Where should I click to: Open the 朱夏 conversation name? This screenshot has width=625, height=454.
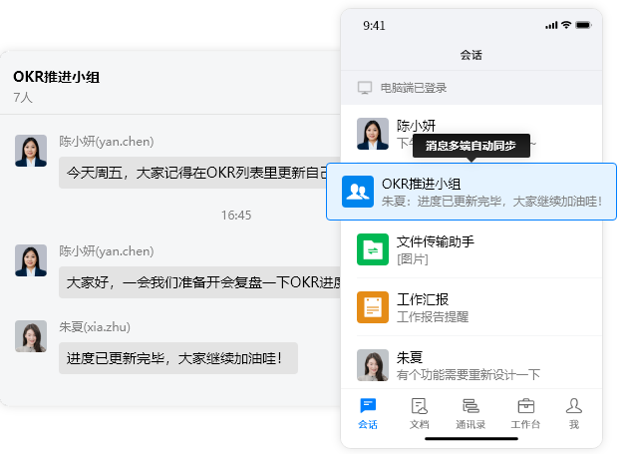410,357
